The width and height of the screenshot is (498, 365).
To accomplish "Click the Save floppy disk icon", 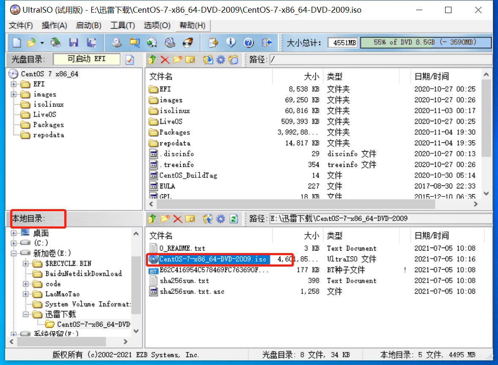I will 74,43.
